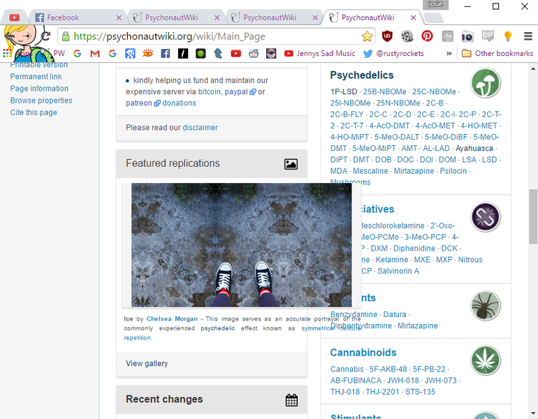This screenshot has height=419, width=538.
Task: Expand the bookmarks overflow chevron
Action: coord(449,54)
